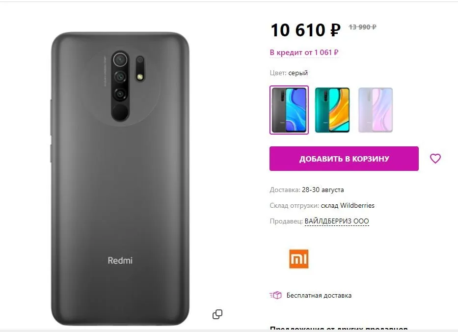Click the Redmi logo on phone image
This screenshot has height=332, width=458.
click(120, 260)
